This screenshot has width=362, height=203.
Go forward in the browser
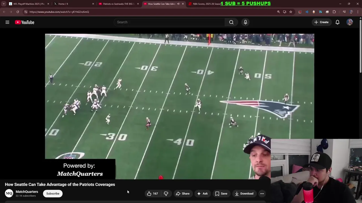[11, 12]
